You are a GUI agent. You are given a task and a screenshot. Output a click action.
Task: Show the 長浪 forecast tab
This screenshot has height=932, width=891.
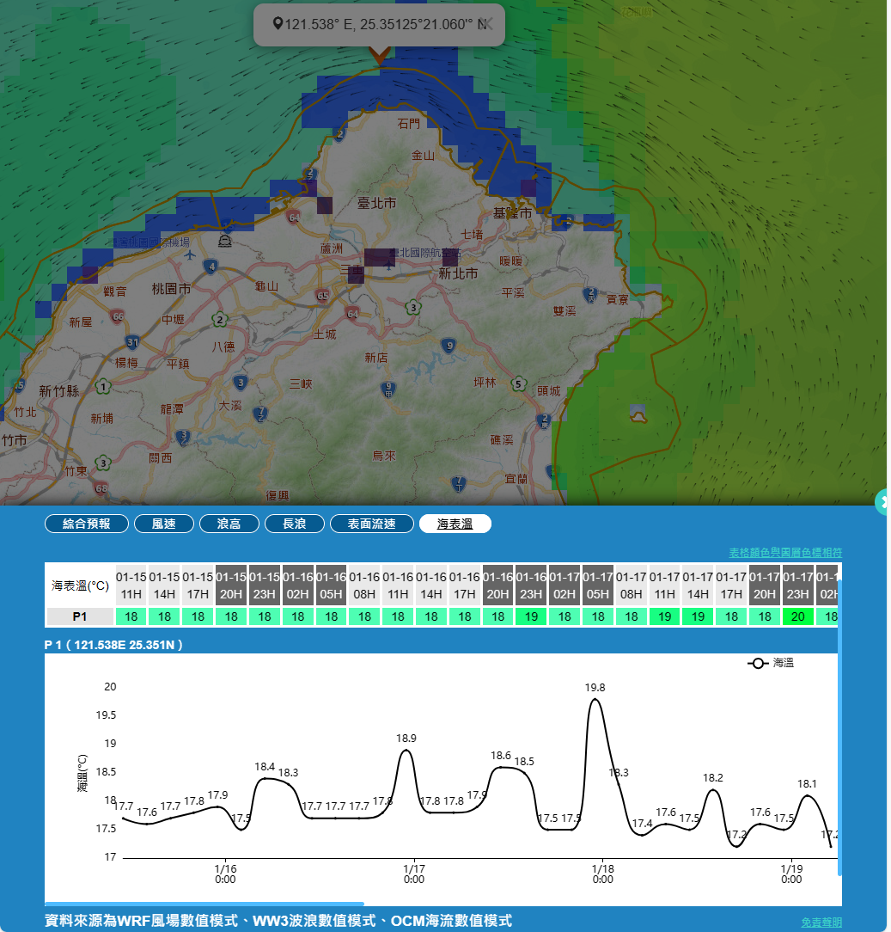(x=294, y=524)
